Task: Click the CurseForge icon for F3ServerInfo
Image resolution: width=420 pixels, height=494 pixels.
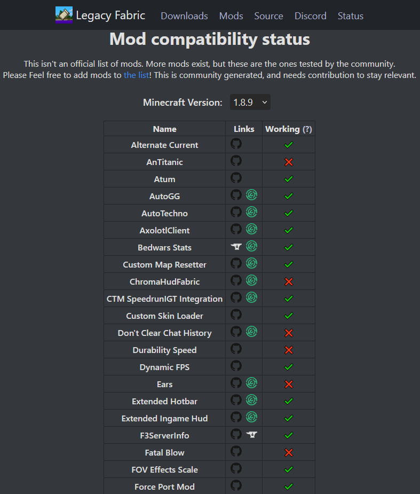Action: [x=251, y=434]
